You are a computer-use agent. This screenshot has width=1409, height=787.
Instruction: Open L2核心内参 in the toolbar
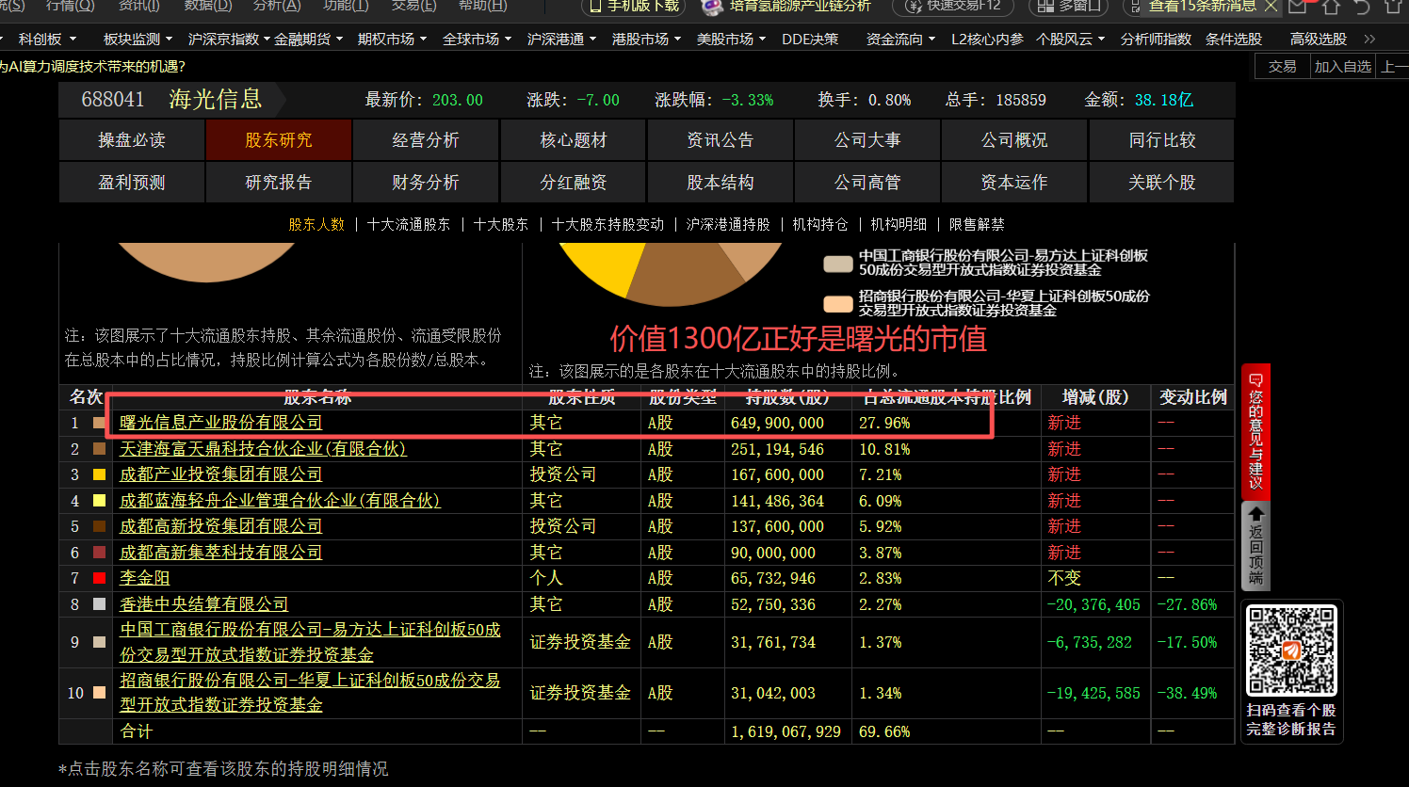[987, 39]
